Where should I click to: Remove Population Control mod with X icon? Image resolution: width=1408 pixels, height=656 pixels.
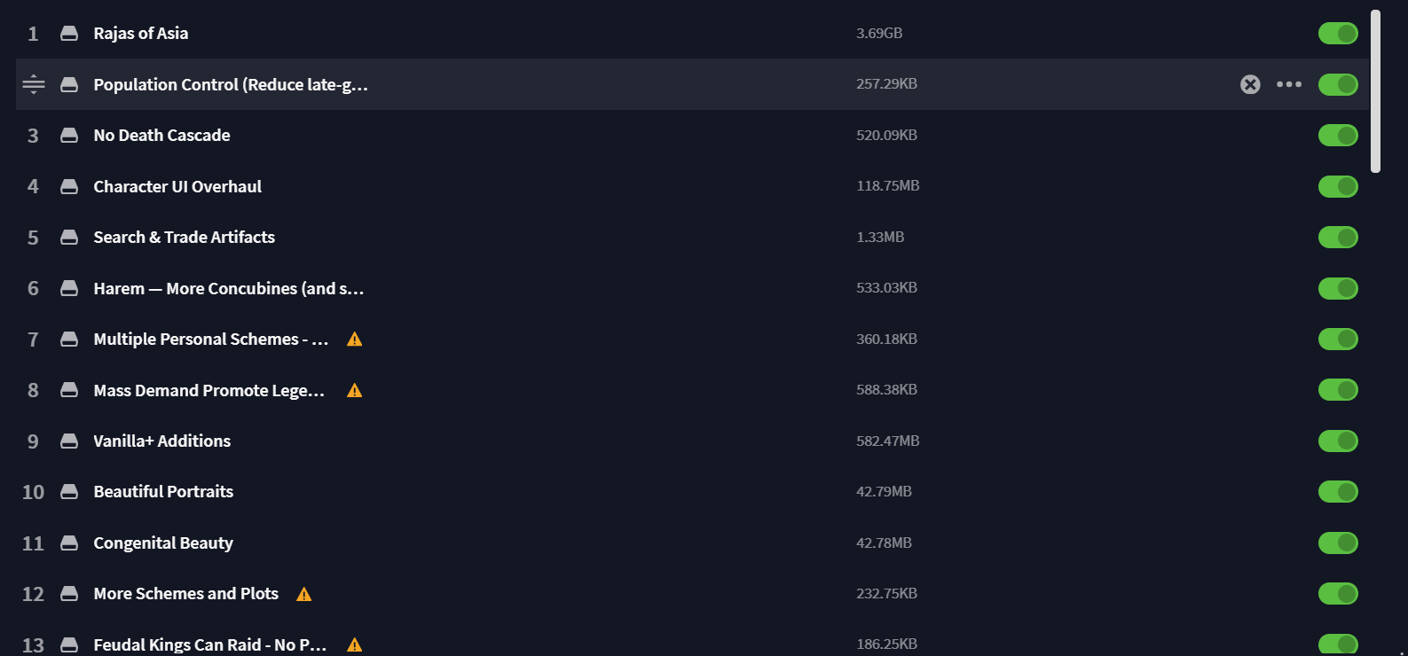(1250, 84)
